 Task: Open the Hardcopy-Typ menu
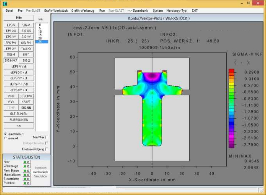point(177,10)
